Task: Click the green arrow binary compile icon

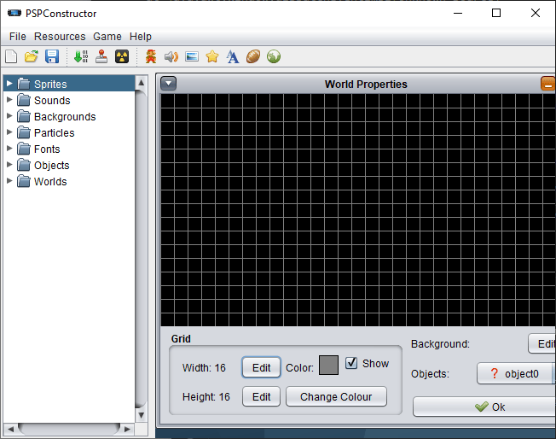Action: pos(81,57)
